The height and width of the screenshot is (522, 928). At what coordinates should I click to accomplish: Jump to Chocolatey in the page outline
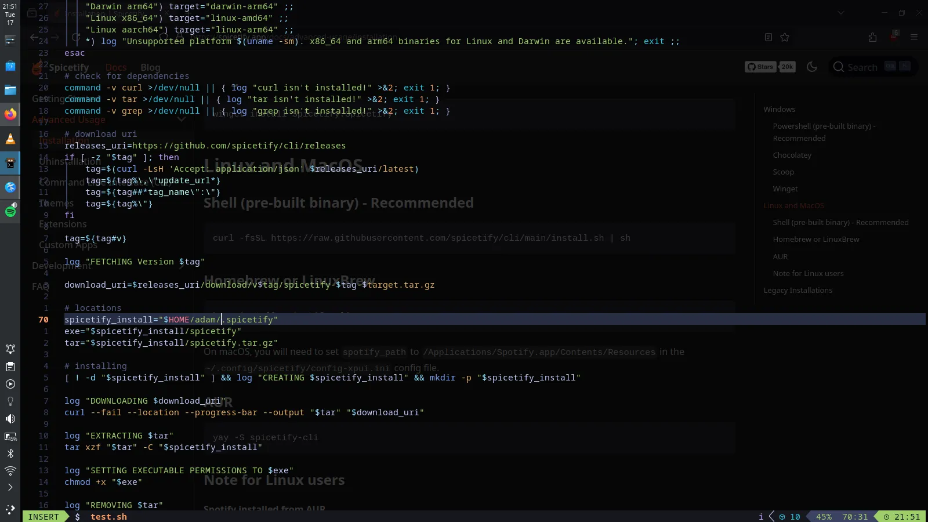[792, 155]
